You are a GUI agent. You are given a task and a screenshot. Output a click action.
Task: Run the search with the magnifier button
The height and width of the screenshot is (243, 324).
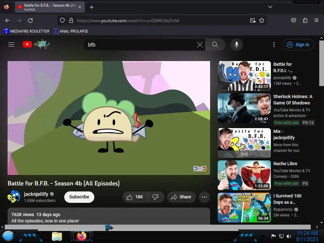[x=215, y=45]
